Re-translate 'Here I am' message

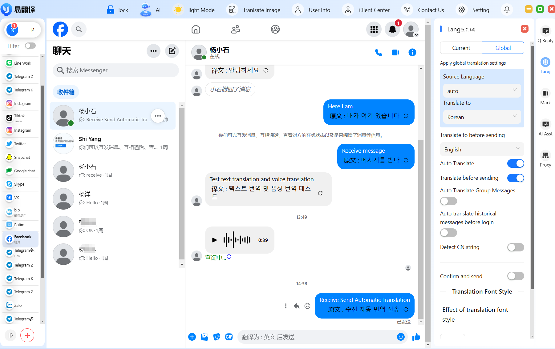coord(406,116)
